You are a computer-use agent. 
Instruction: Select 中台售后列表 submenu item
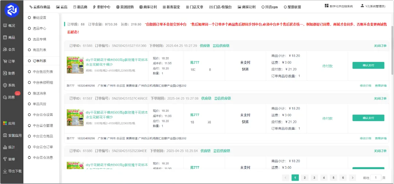(43, 72)
